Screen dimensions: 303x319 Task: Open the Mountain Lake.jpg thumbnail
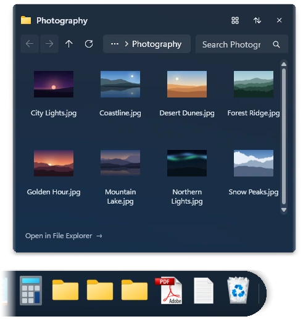coord(120,163)
